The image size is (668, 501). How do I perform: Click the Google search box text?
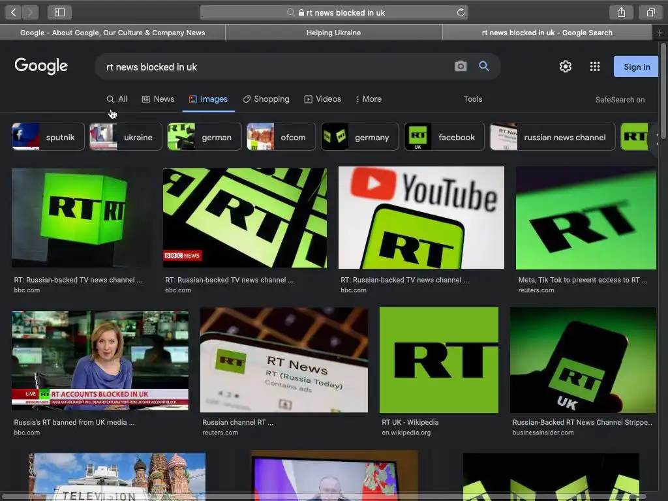tap(151, 67)
